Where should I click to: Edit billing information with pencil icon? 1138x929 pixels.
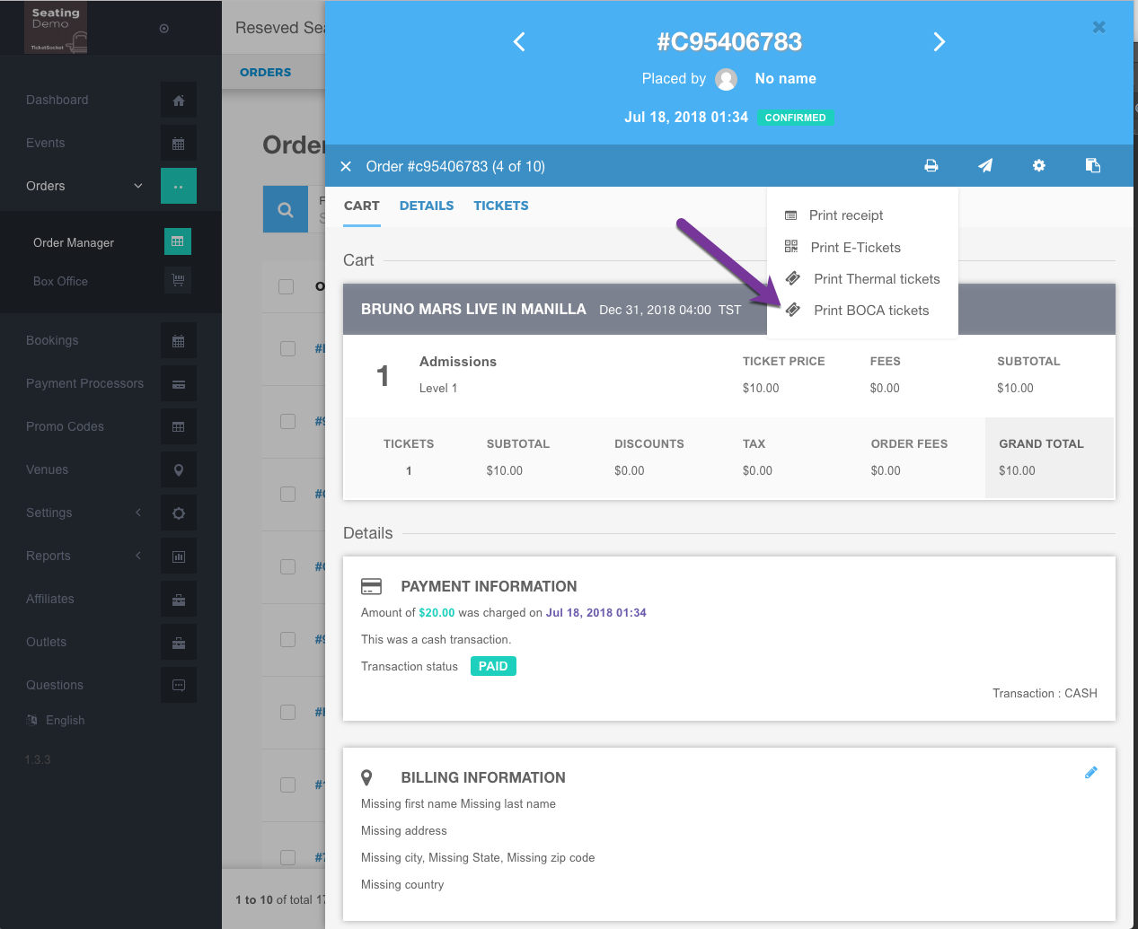(x=1091, y=773)
